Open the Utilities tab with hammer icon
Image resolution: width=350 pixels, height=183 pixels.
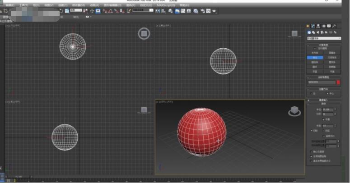pyautogui.click(x=335, y=26)
